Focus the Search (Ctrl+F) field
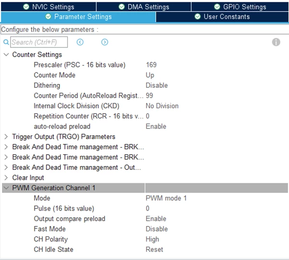This screenshot has height=260, width=289. (x=39, y=42)
